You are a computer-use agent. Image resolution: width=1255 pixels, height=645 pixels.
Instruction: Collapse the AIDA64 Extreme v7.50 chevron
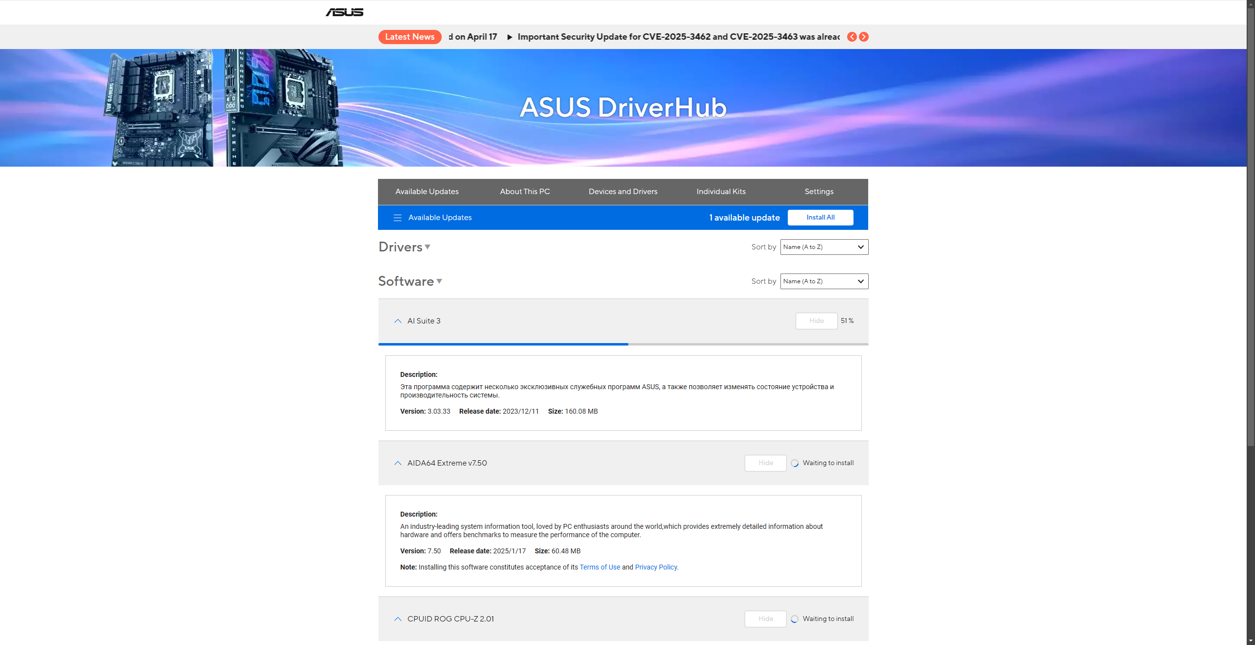point(398,463)
